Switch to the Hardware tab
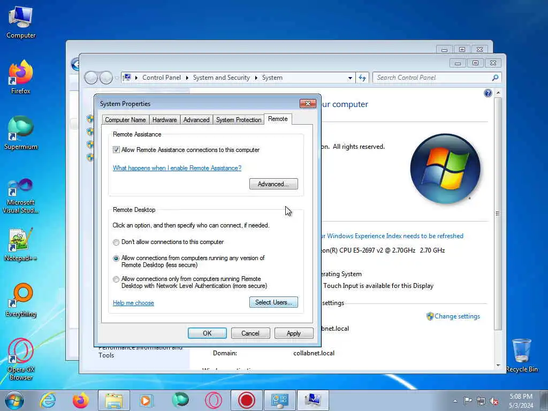 coord(164,120)
